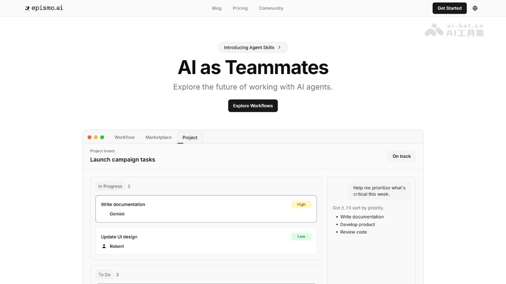Click the yellow window dot
Viewport: 506px width, 284px height.
click(x=96, y=138)
